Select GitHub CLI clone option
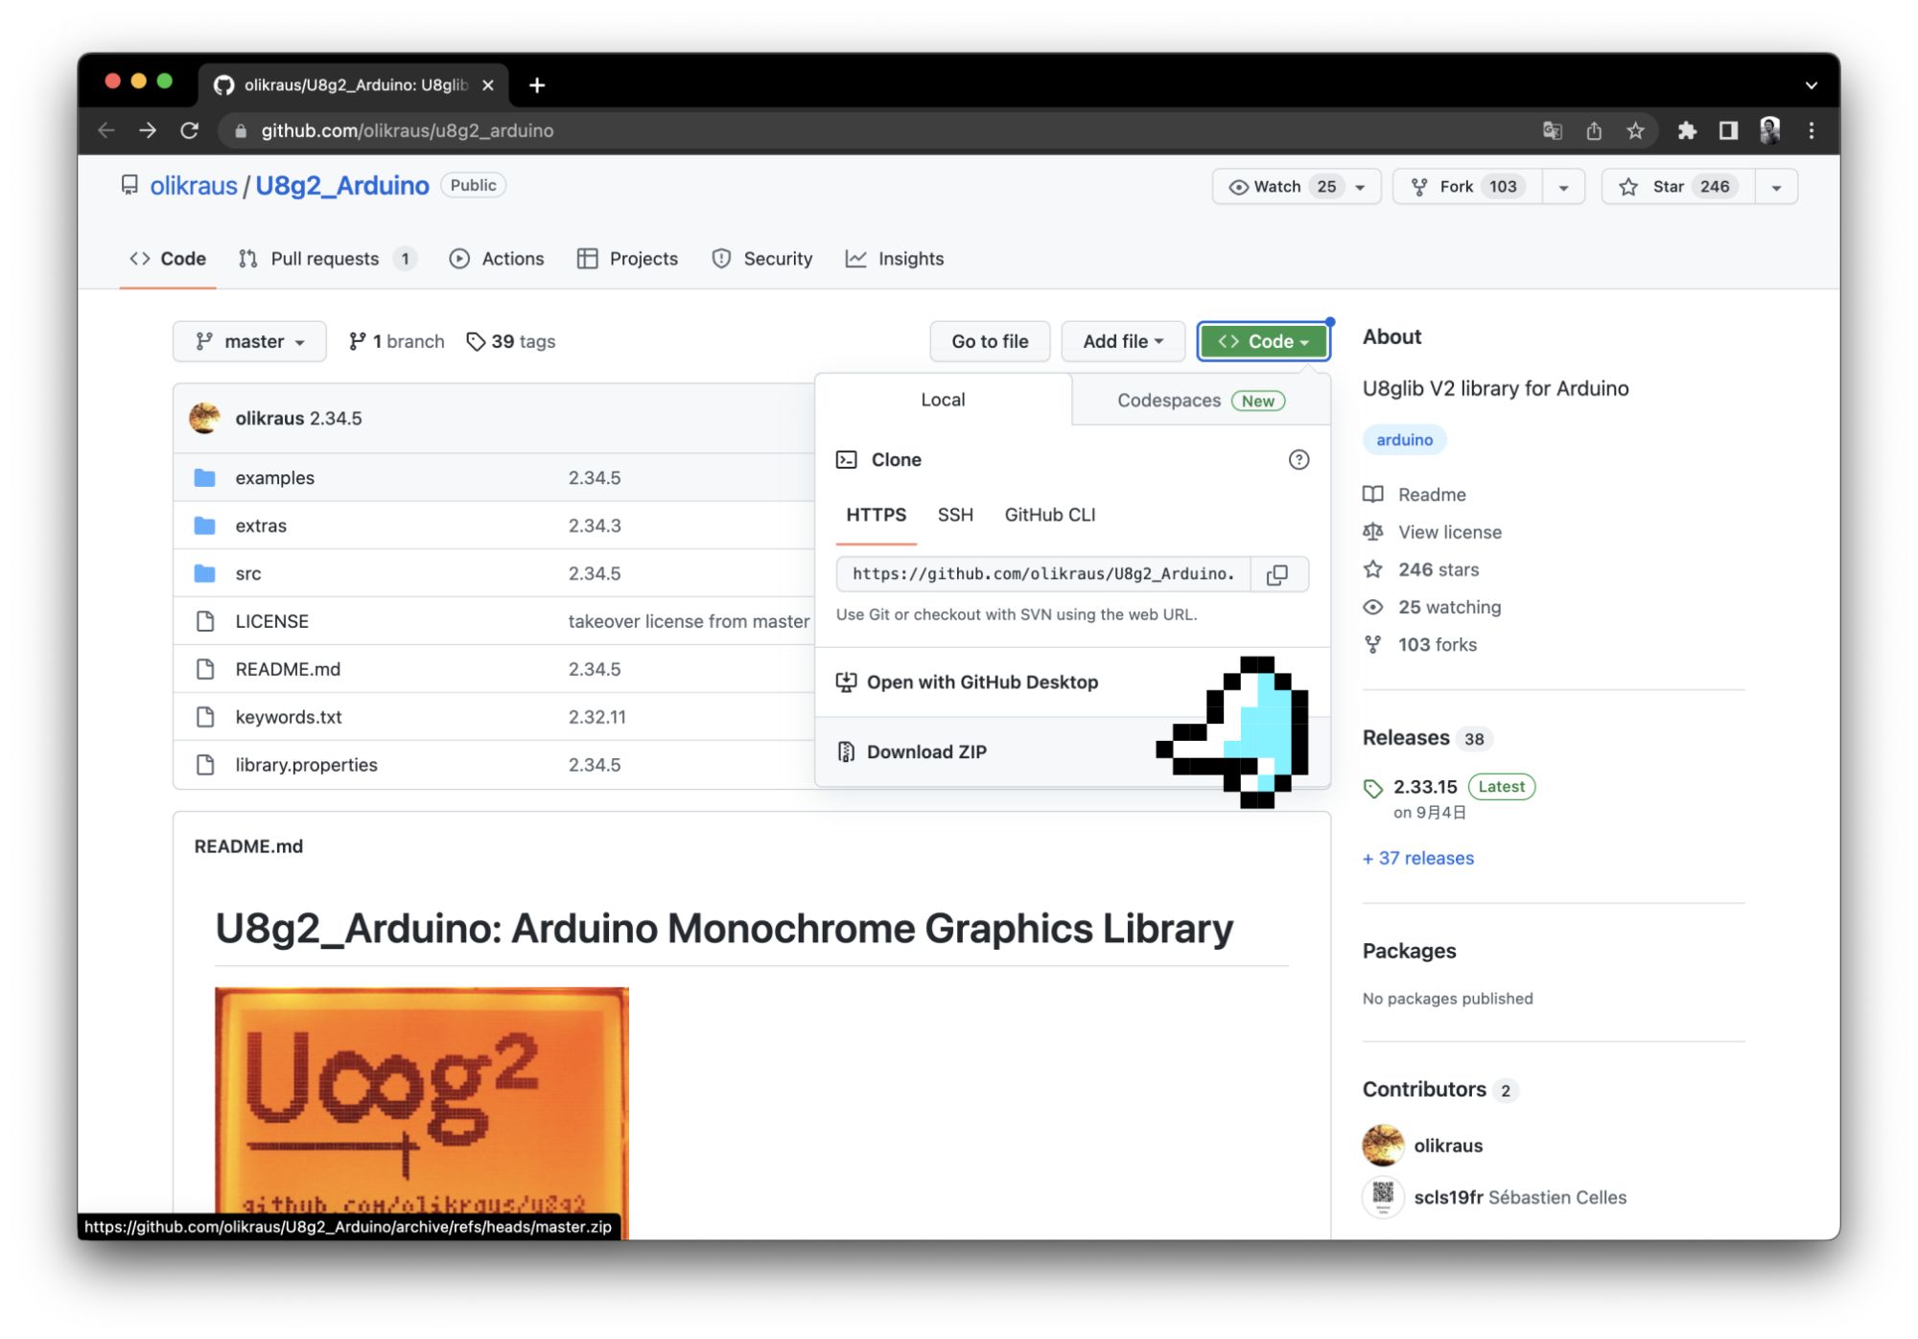 [x=1049, y=515]
